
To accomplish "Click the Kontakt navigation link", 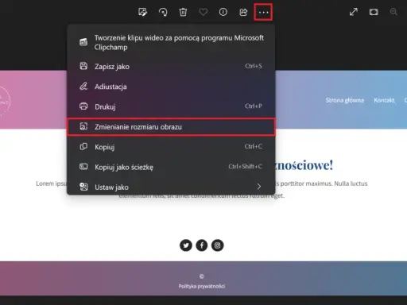I will point(384,100).
